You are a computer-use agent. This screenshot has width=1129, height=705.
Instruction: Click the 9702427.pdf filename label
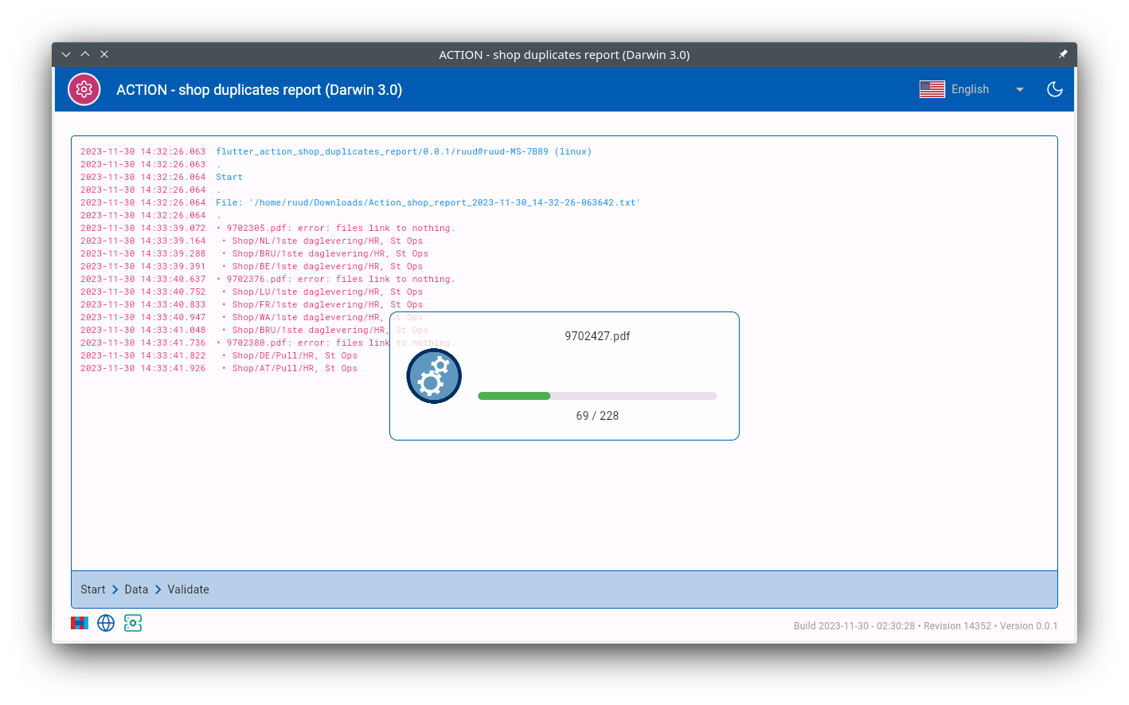click(597, 336)
